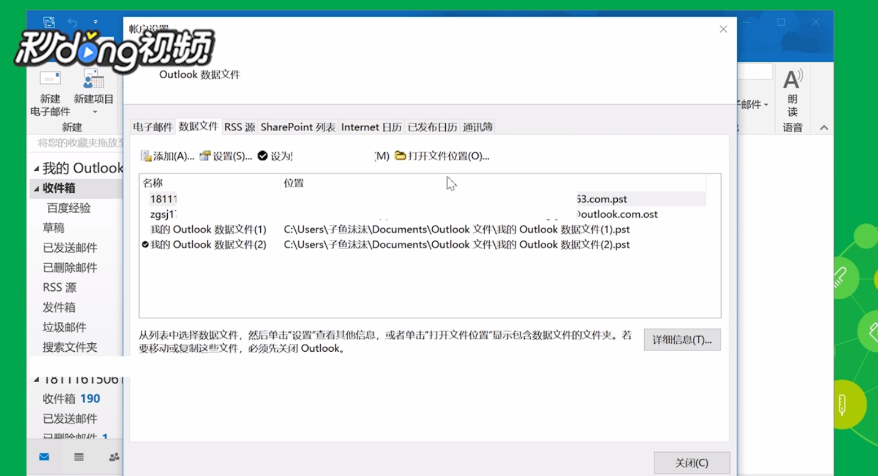Go to the 已发布日历 tab
Image resolution: width=878 pixels, height=476 pixels.
pyautogui.click(x=432, y=127)
